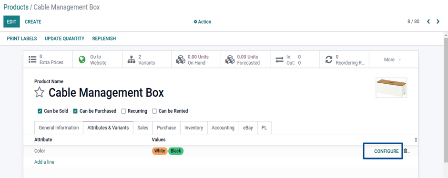Click the Go to Website globe icon
Screen dimensions: 448x178
(x=82, y=59)
